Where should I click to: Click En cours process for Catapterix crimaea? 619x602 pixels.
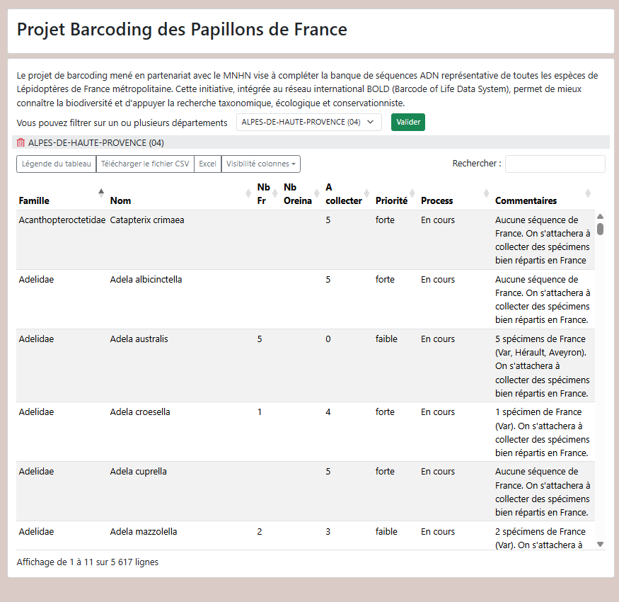(437, 220)
